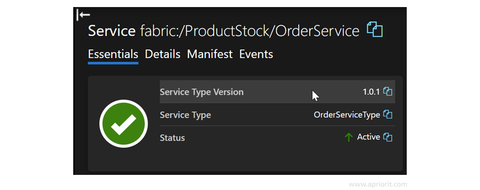Click the fabric:/ProductStock/OrderService title text
Viewport: 480px width, 190px height.
pos(250,31)
